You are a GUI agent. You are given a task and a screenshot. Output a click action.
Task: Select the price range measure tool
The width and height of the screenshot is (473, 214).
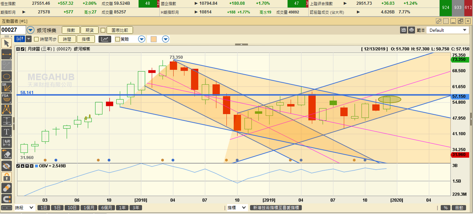(7, 120)
